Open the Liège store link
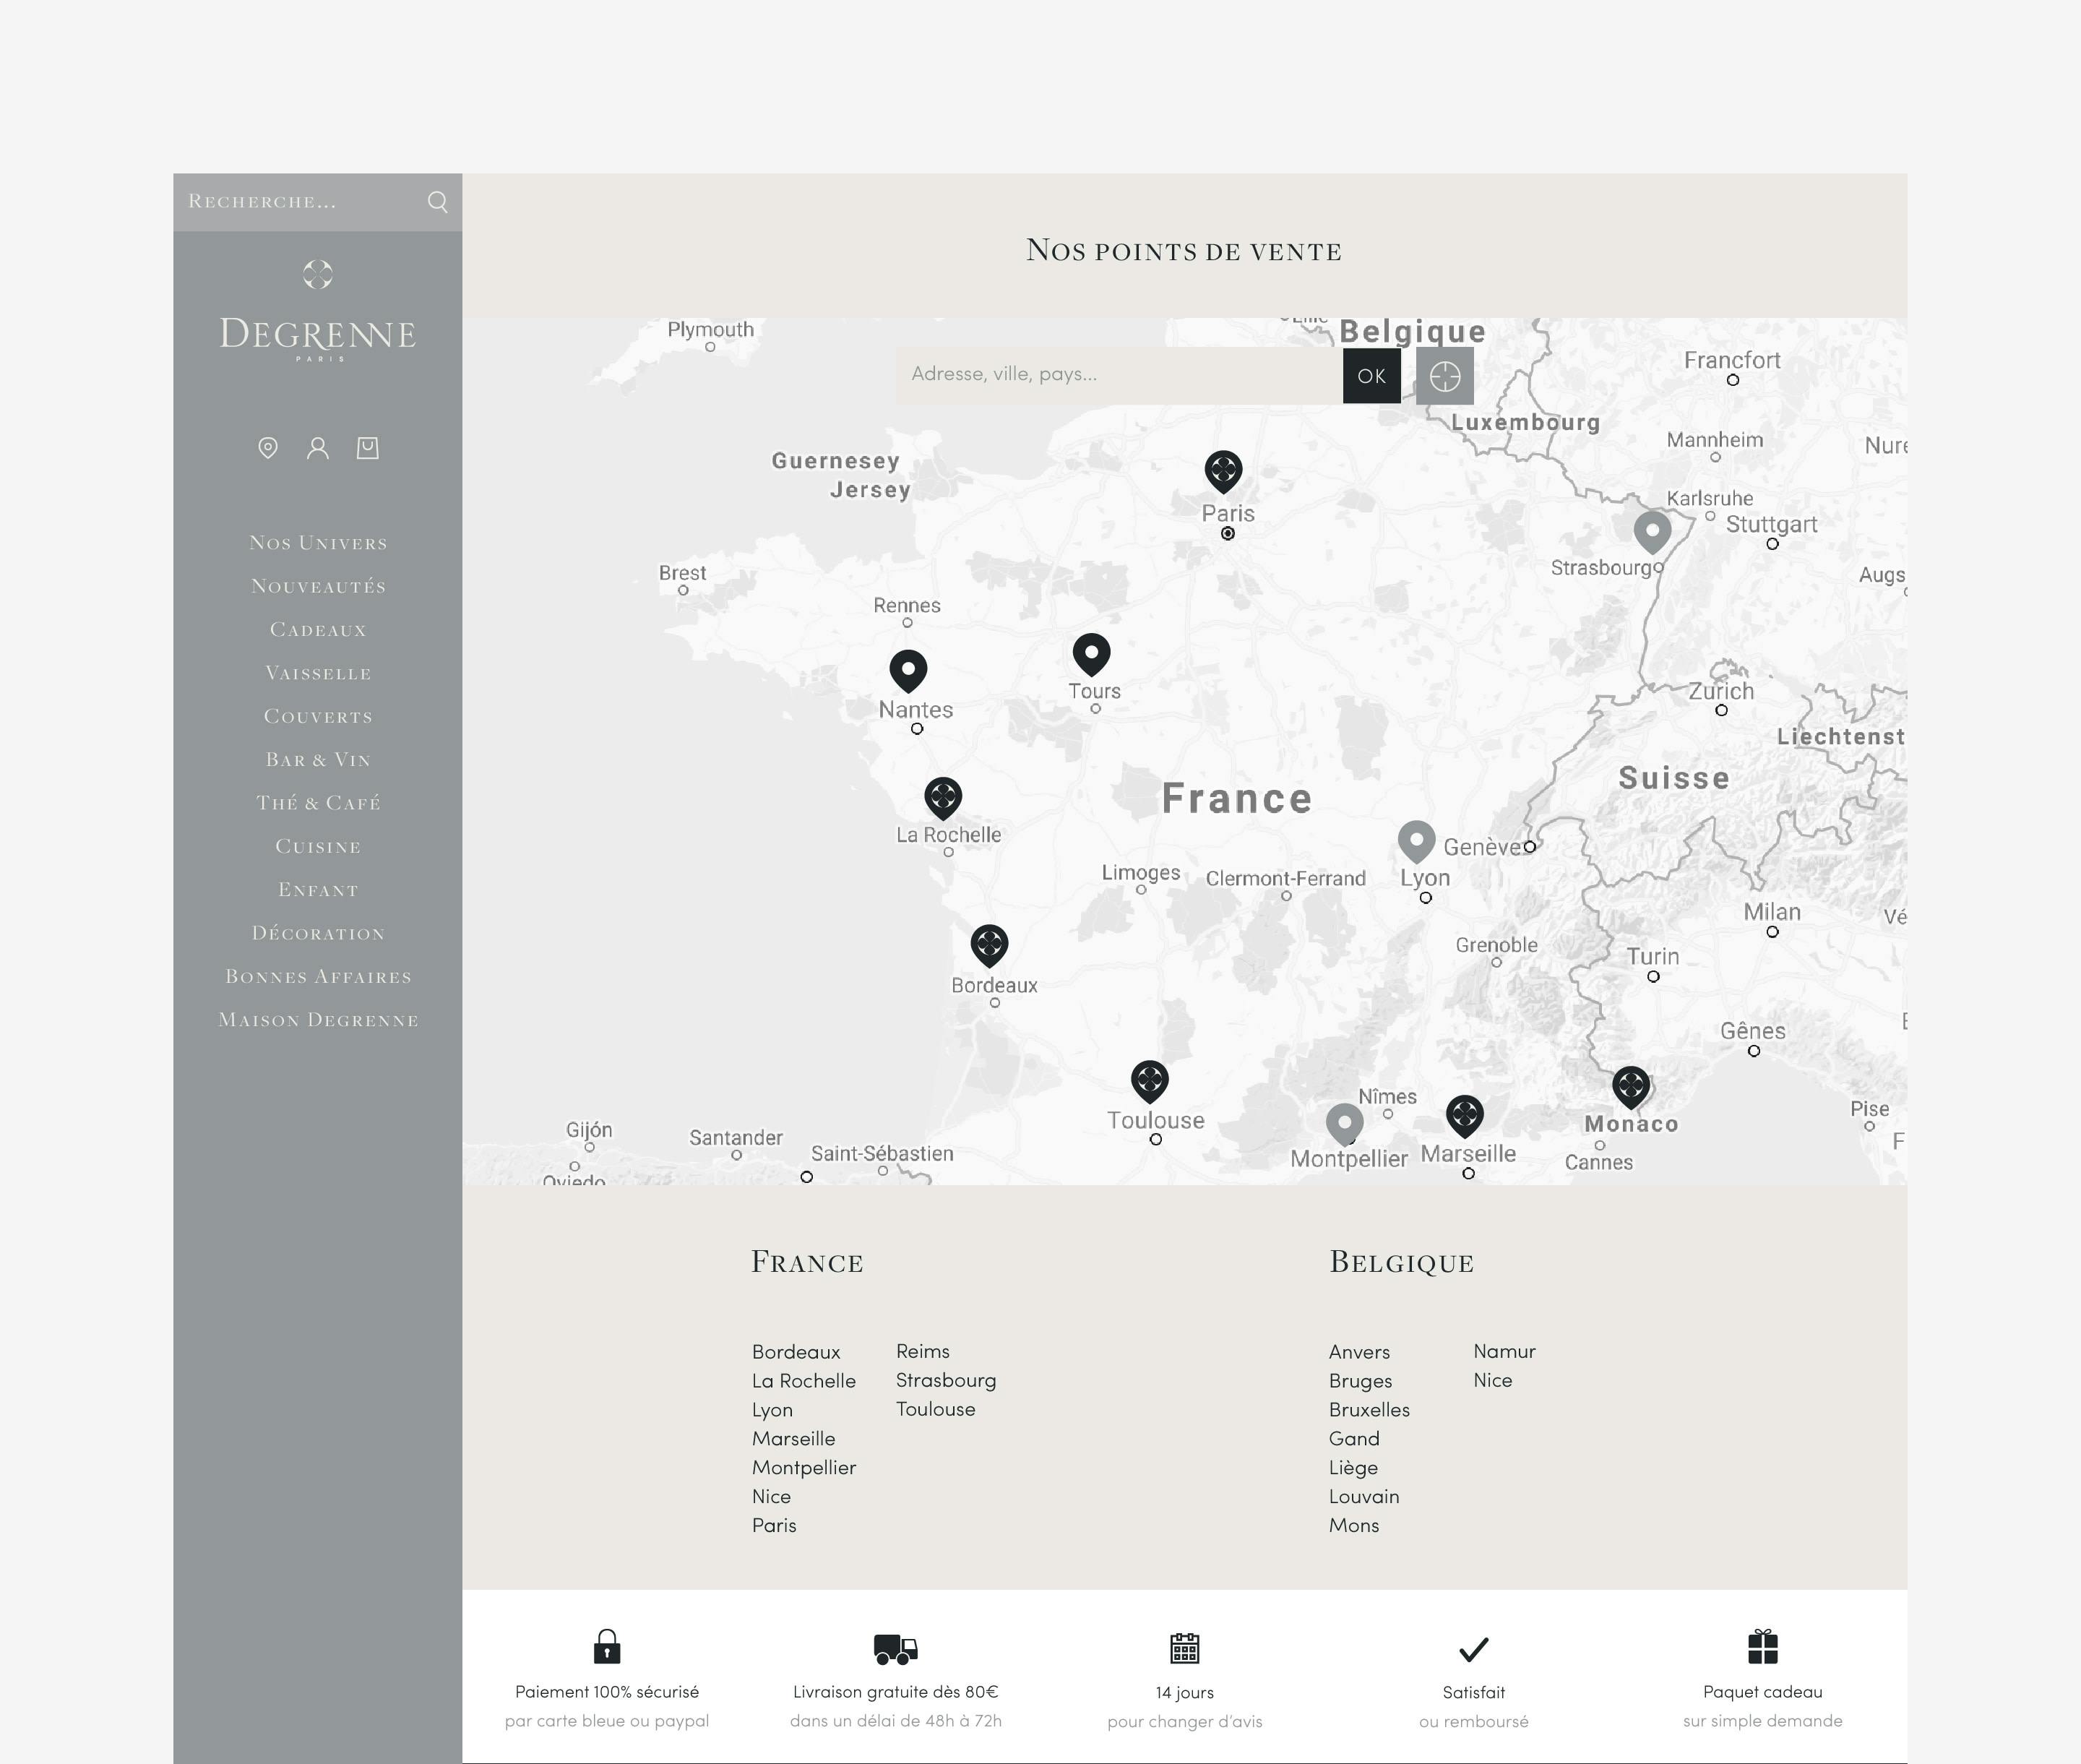 pos(1353,1468)
